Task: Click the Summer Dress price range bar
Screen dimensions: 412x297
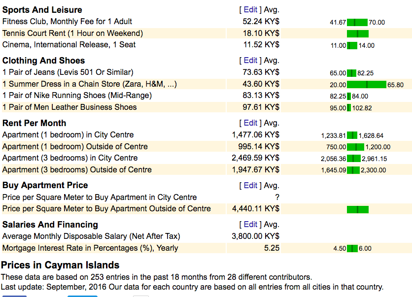Action: tap(367, 85)
